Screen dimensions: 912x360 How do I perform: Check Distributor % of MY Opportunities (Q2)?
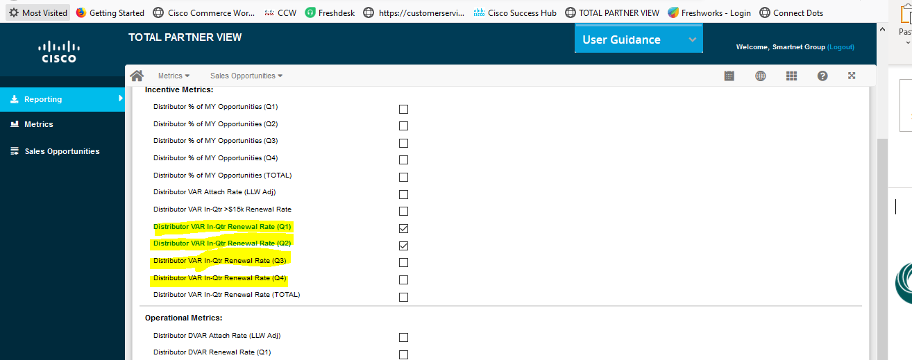(x=403, y=126)
